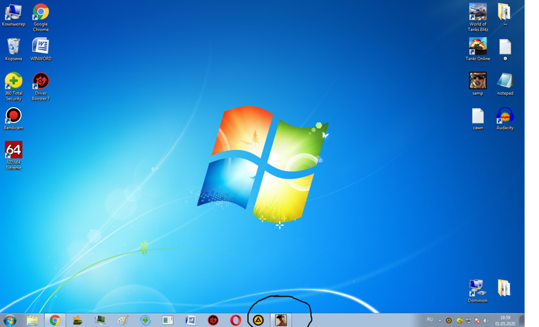Image resolution: width=539 pixels, height=327 pixels.
Task: Select the самп text file icon
Action: click(x=478, y=118)
